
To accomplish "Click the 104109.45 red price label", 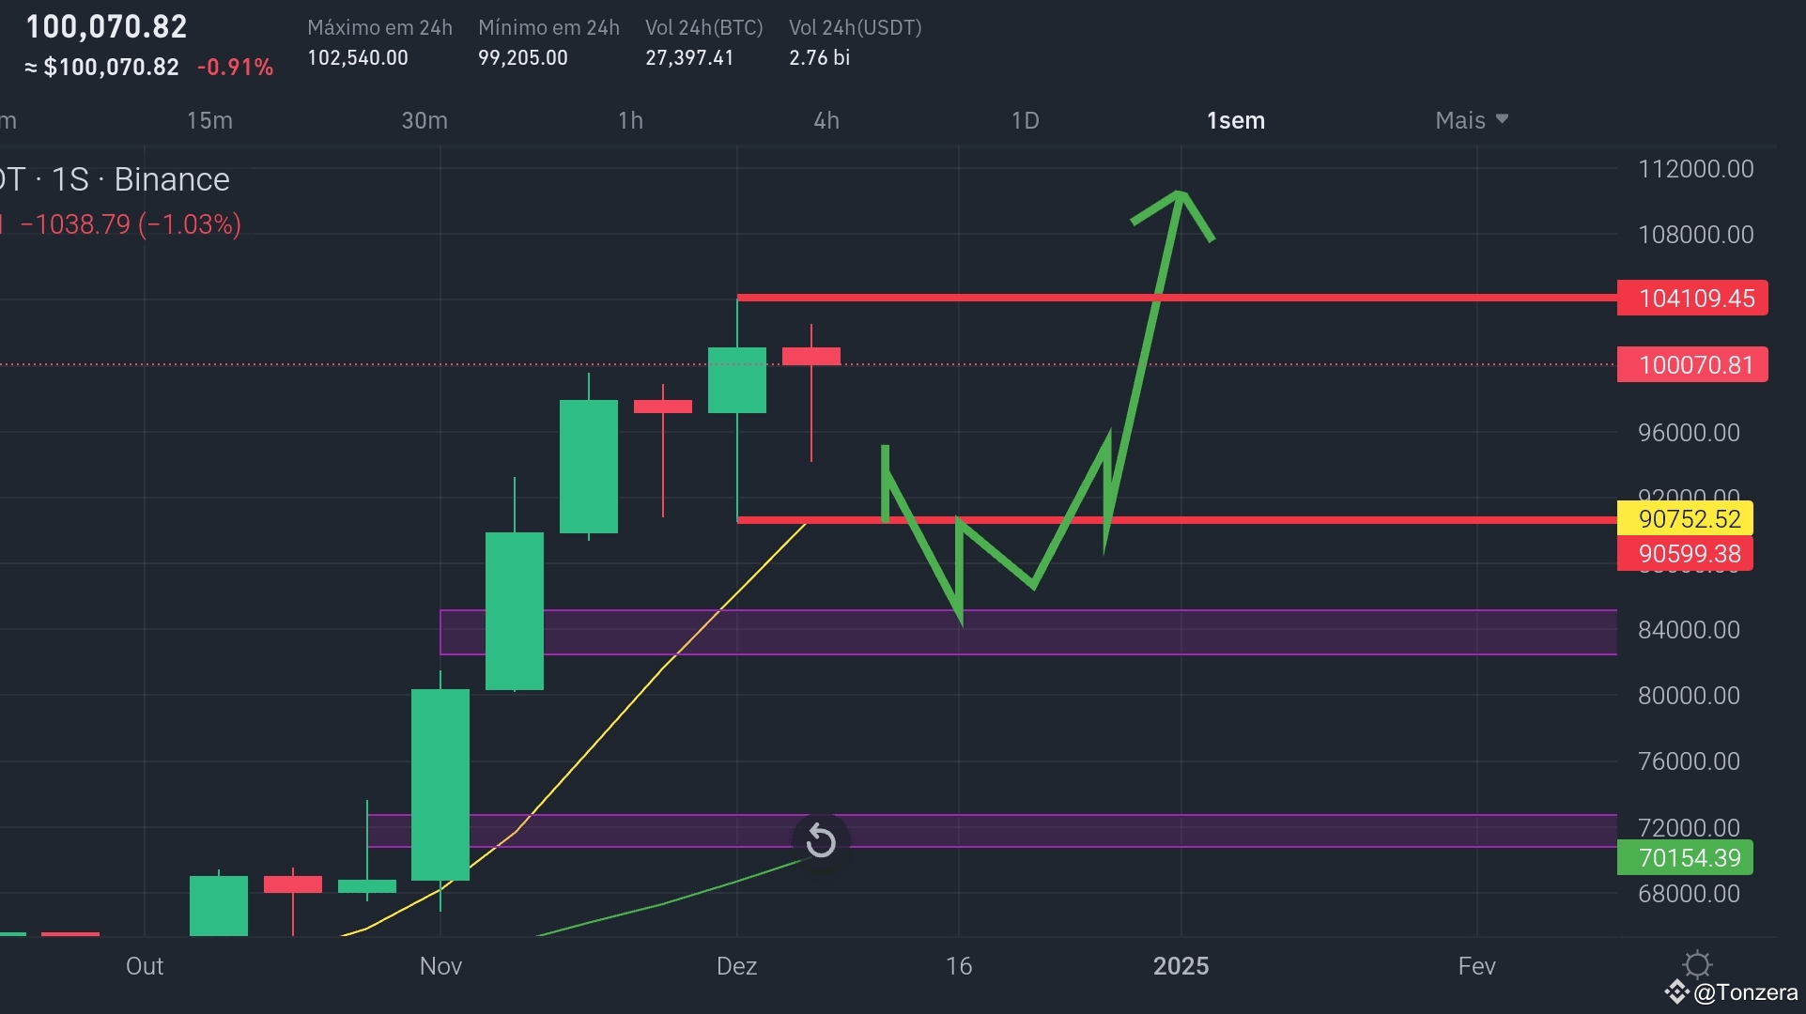I will (x=1692, y=299).
